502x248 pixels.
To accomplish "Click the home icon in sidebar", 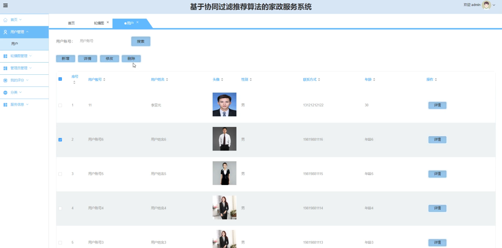I will pos(5,20).
